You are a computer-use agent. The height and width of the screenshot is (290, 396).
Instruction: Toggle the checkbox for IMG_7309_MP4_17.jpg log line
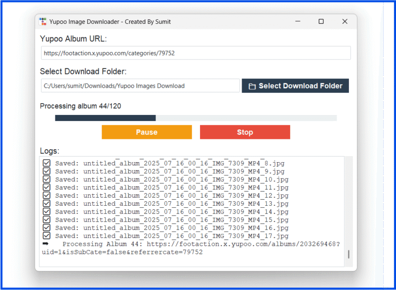click(46, 235)
